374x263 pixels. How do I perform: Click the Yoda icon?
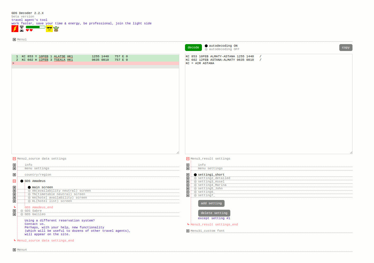pos(56,29)
